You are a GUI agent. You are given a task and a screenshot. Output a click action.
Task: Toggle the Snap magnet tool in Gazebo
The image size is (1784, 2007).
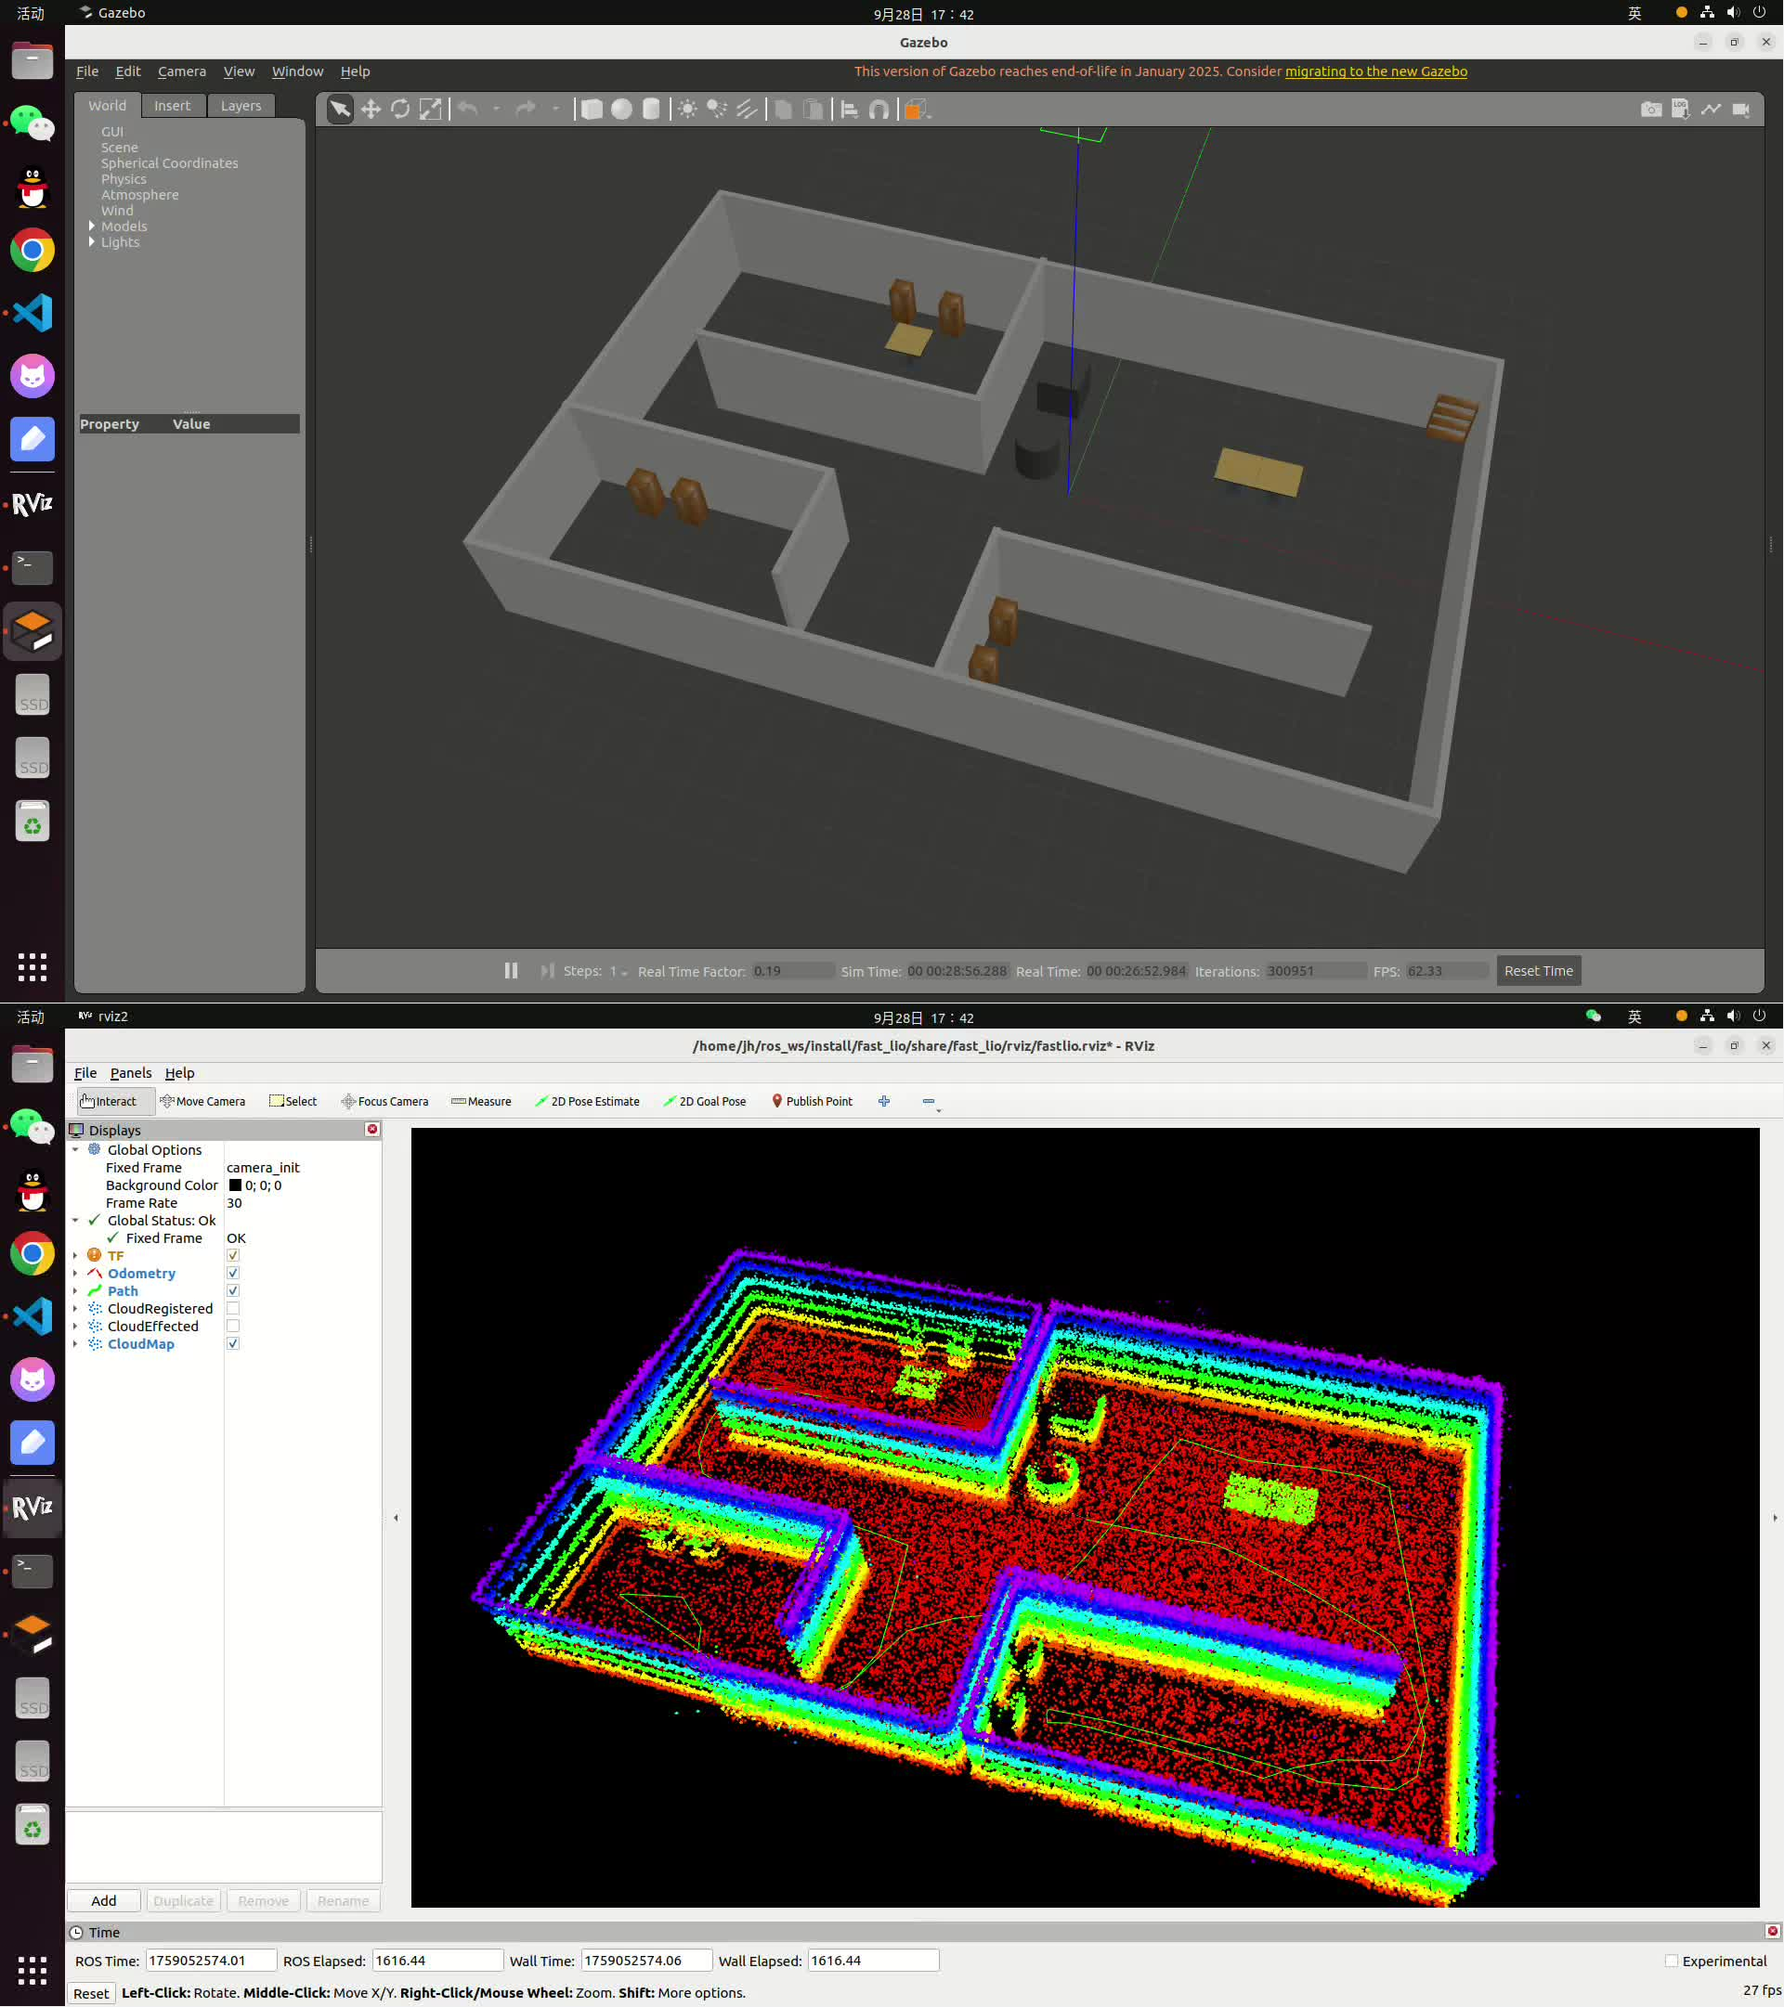pos(879,109)
